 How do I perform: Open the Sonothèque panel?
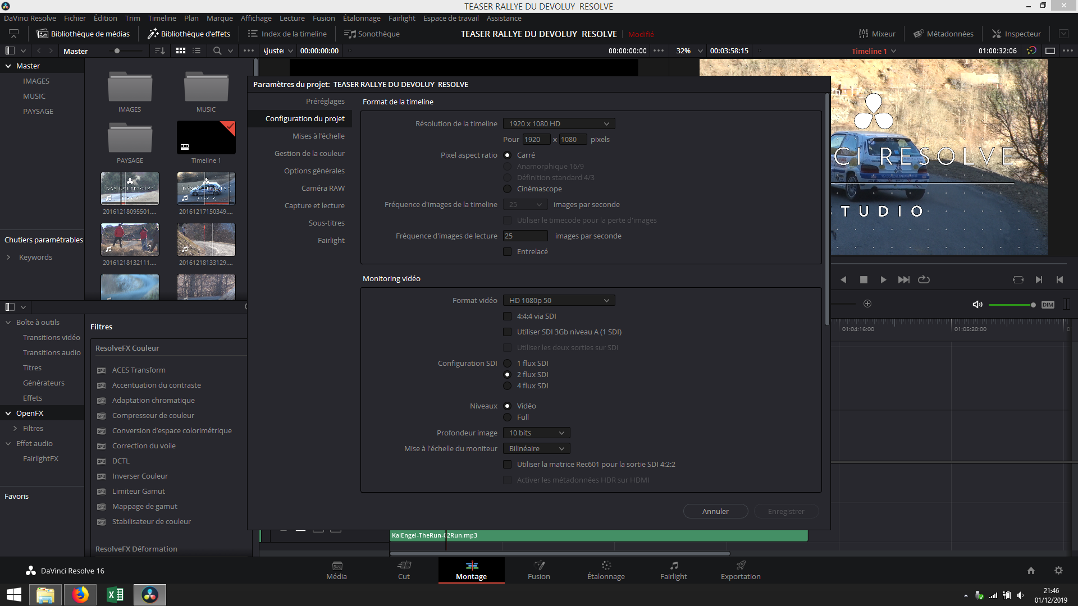tap(372, 34)
